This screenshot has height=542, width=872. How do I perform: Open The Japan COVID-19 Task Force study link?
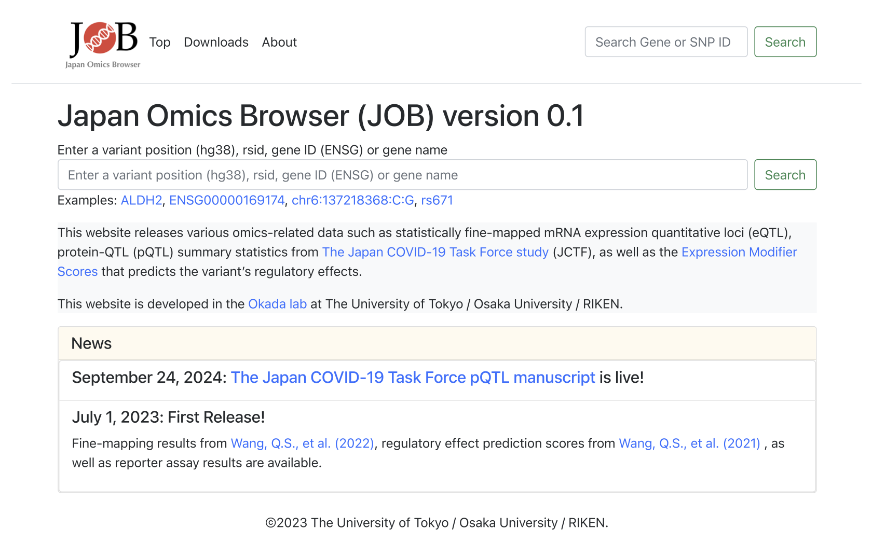click(x=435, y=252)
